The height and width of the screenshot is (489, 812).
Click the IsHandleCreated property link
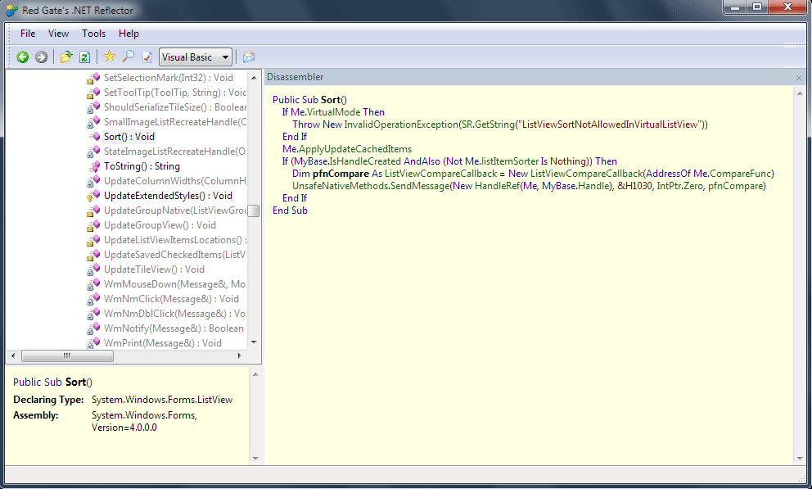(365, 161)
